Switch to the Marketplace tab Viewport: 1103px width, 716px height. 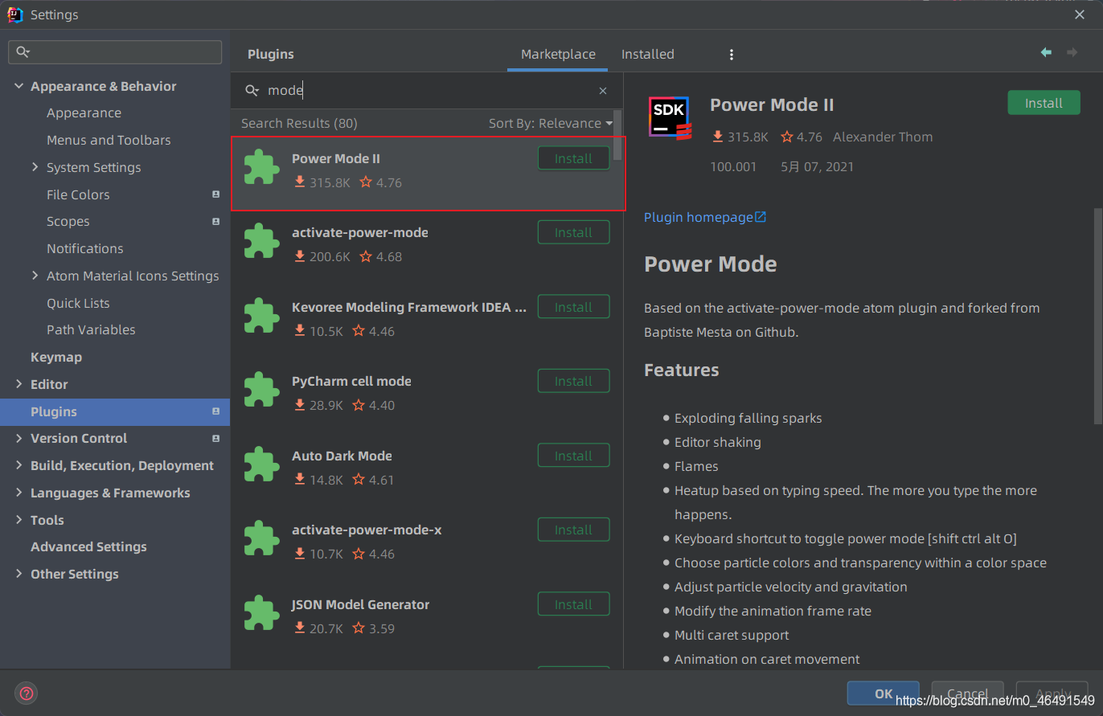tap(558, 55)
